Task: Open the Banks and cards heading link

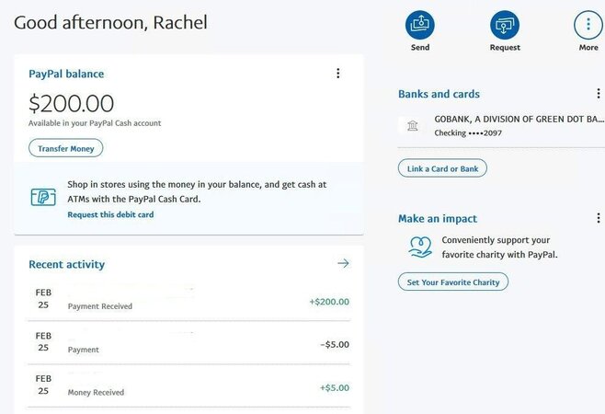Action: click(439, 94)
